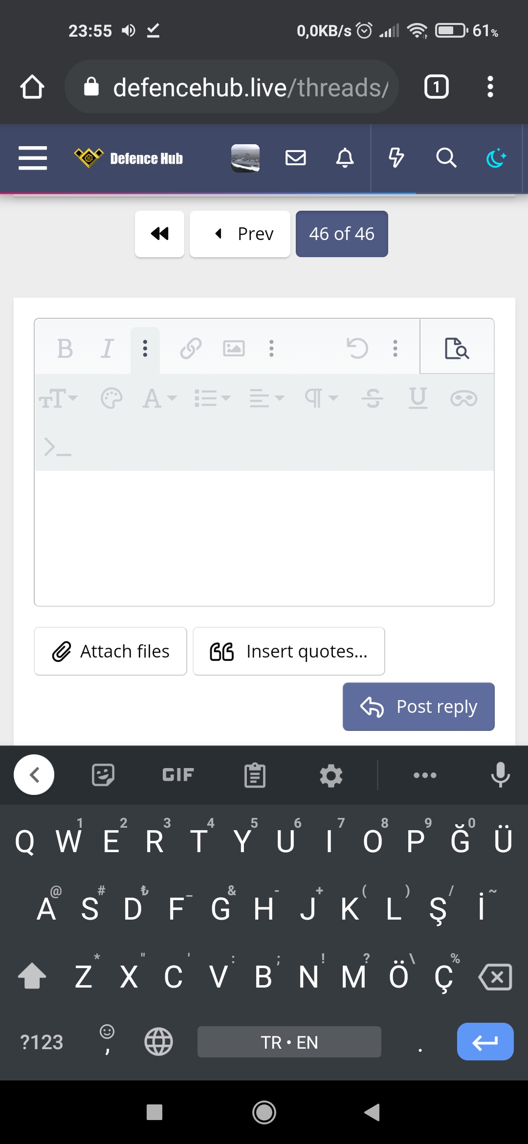528x1144 pixels.
Task: Expand the font size dropdown
Action: [x=58, y=398]
